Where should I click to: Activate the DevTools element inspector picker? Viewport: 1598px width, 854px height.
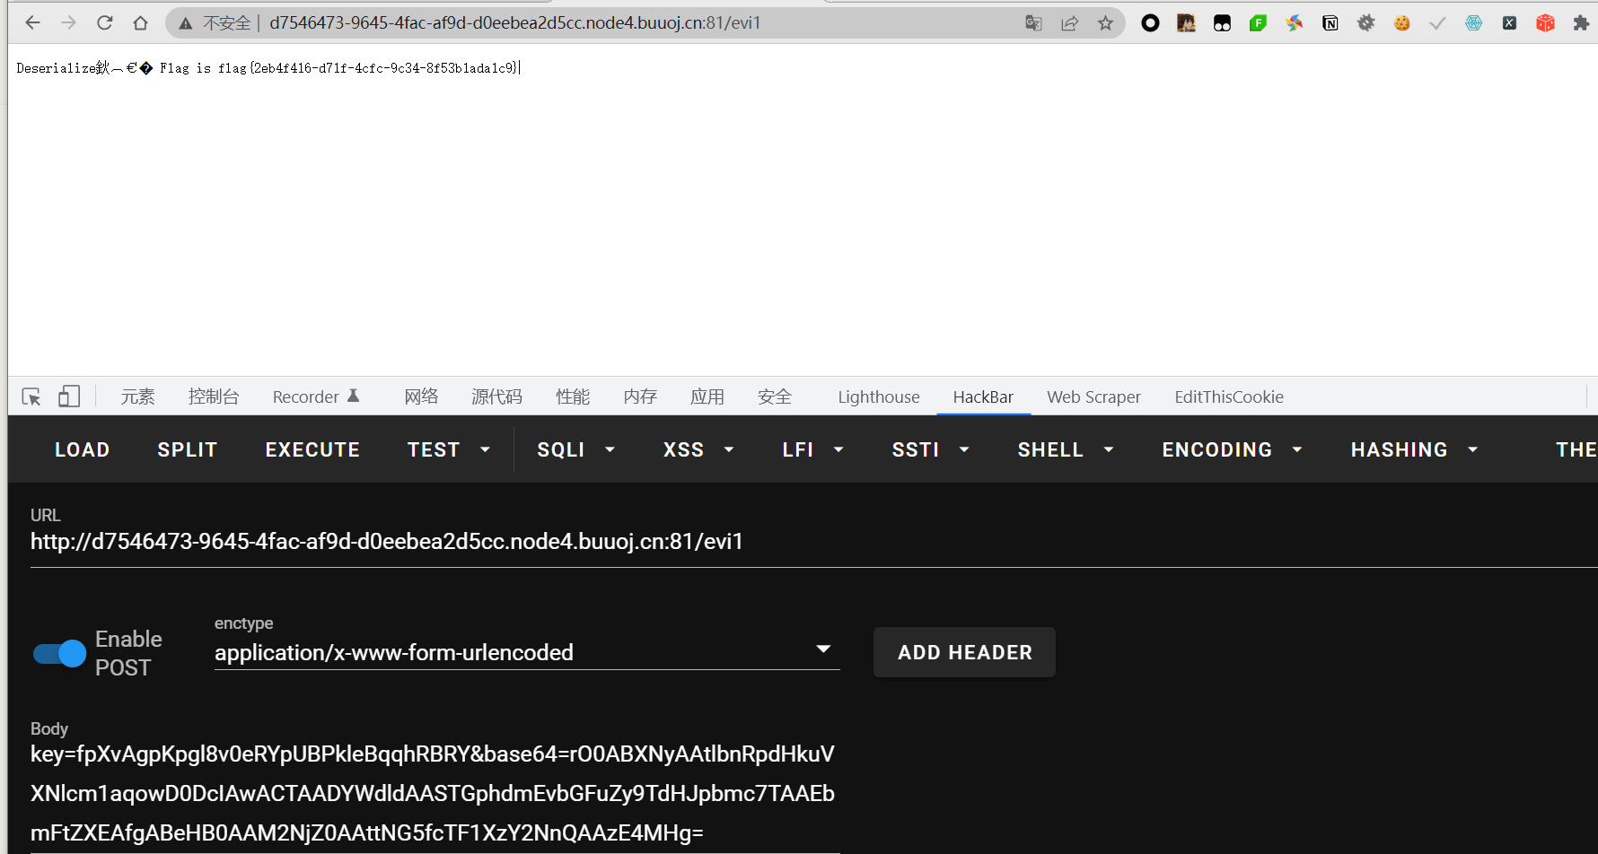31,396
